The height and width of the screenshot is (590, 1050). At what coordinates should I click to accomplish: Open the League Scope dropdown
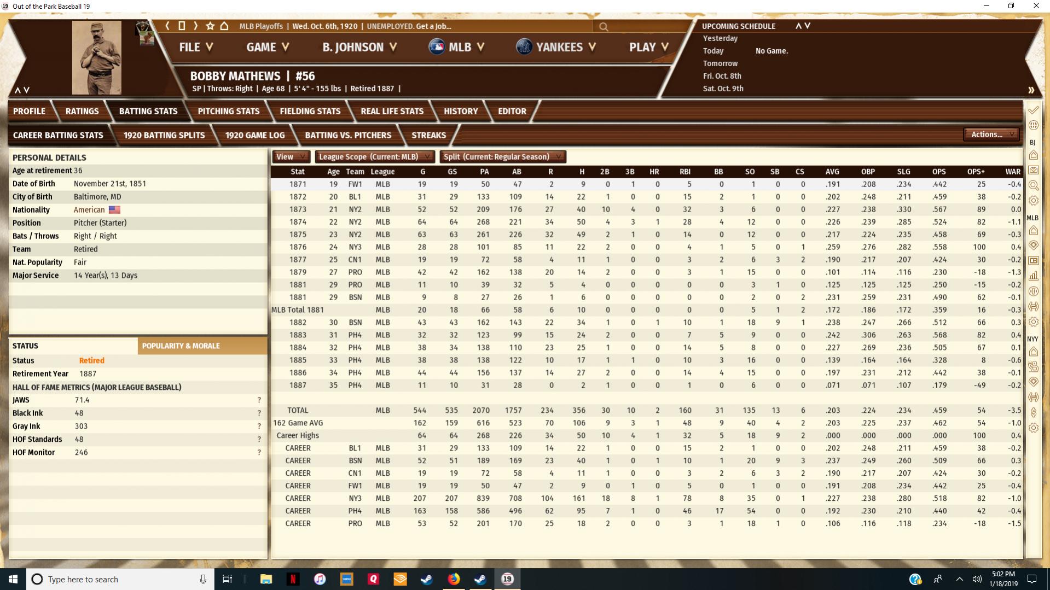[x=375, y=157]
